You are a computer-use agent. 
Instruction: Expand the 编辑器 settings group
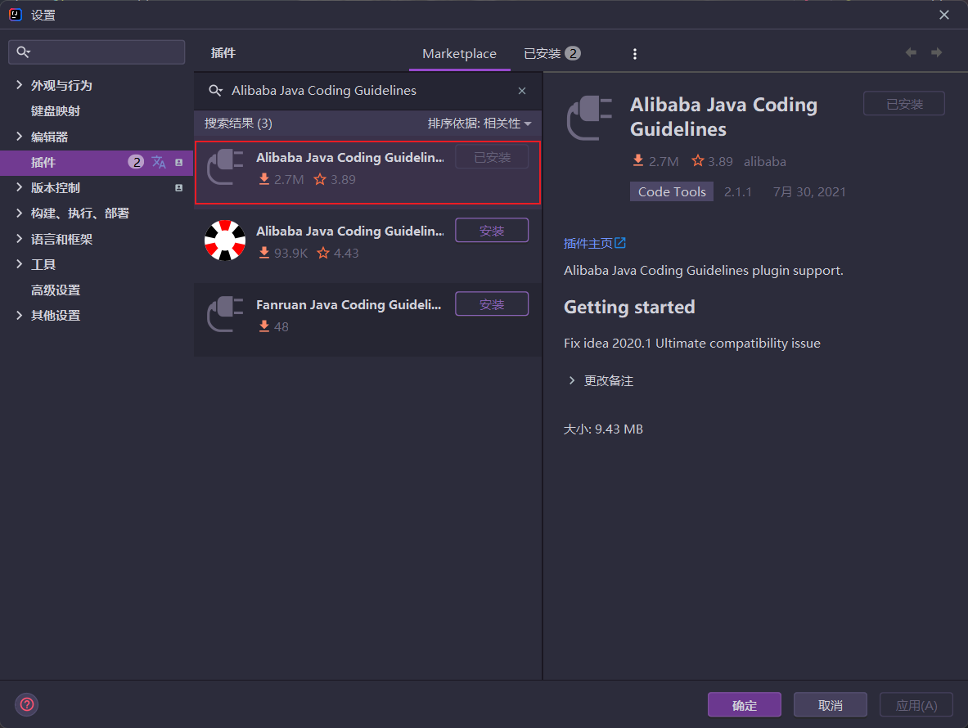point(19,137)
